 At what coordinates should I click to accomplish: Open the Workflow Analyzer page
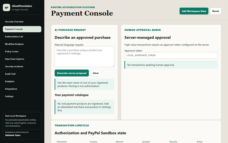coord(22,44)
